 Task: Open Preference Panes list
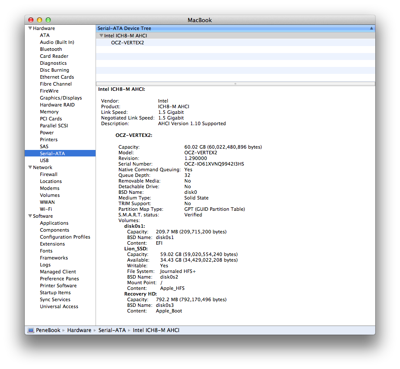[60, 279]
